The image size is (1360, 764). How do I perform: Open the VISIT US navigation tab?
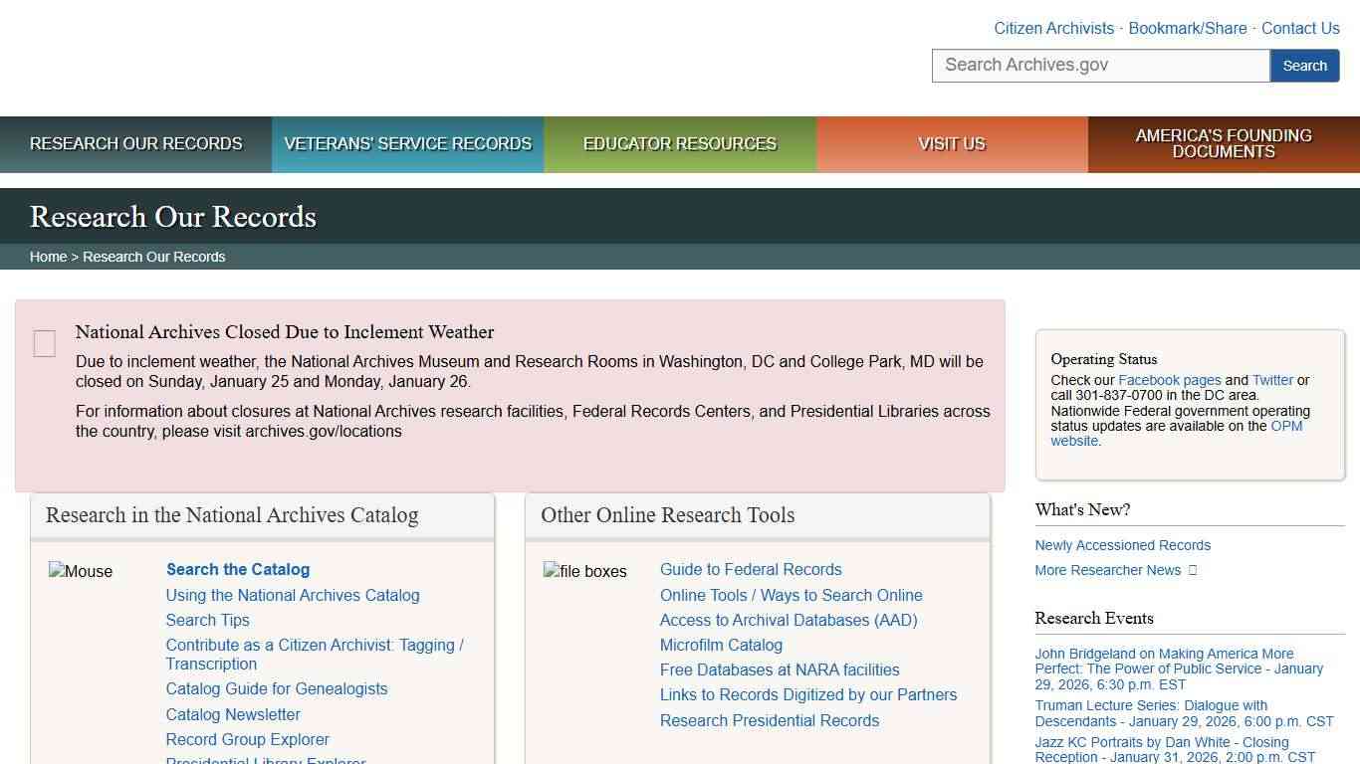point(951,143)
